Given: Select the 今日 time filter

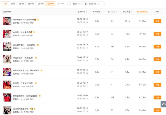Looking at the screenshot, I should click(5, 4).
